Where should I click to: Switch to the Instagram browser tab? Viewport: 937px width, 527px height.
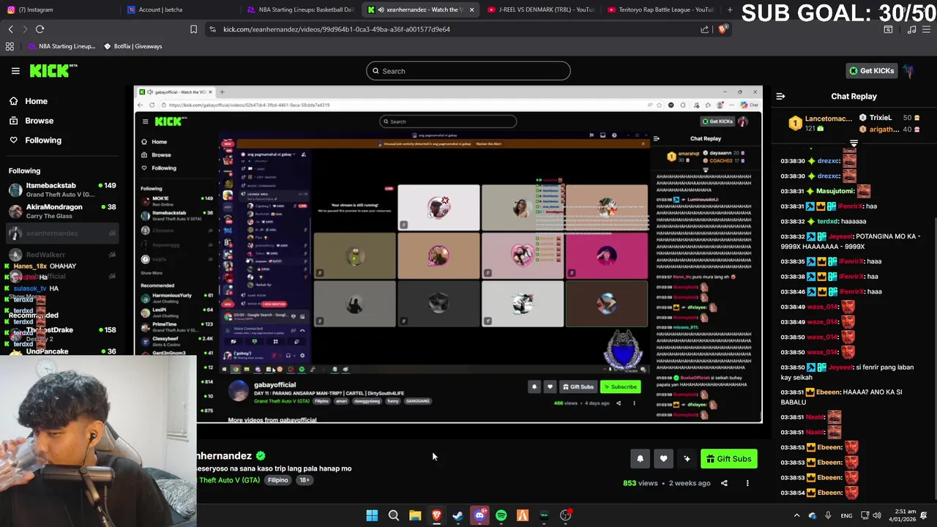[x=59, y=10]
